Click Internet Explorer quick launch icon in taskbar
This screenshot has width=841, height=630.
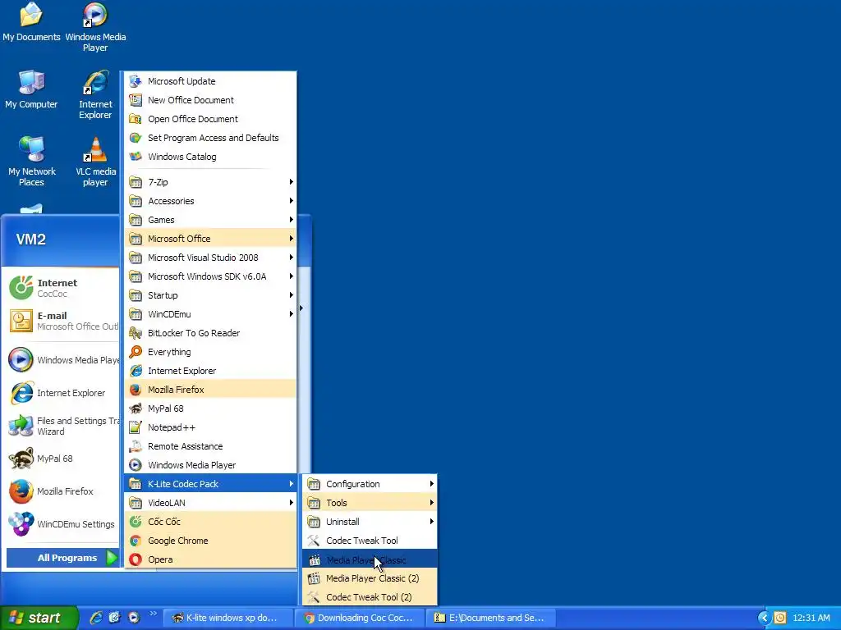[x=95, y=618]
